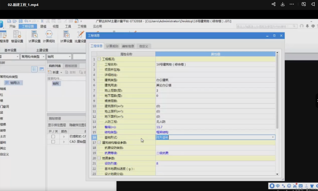Click the 新建 button in 构件列表
The image size is (318, 191).
tap(53, 72)
